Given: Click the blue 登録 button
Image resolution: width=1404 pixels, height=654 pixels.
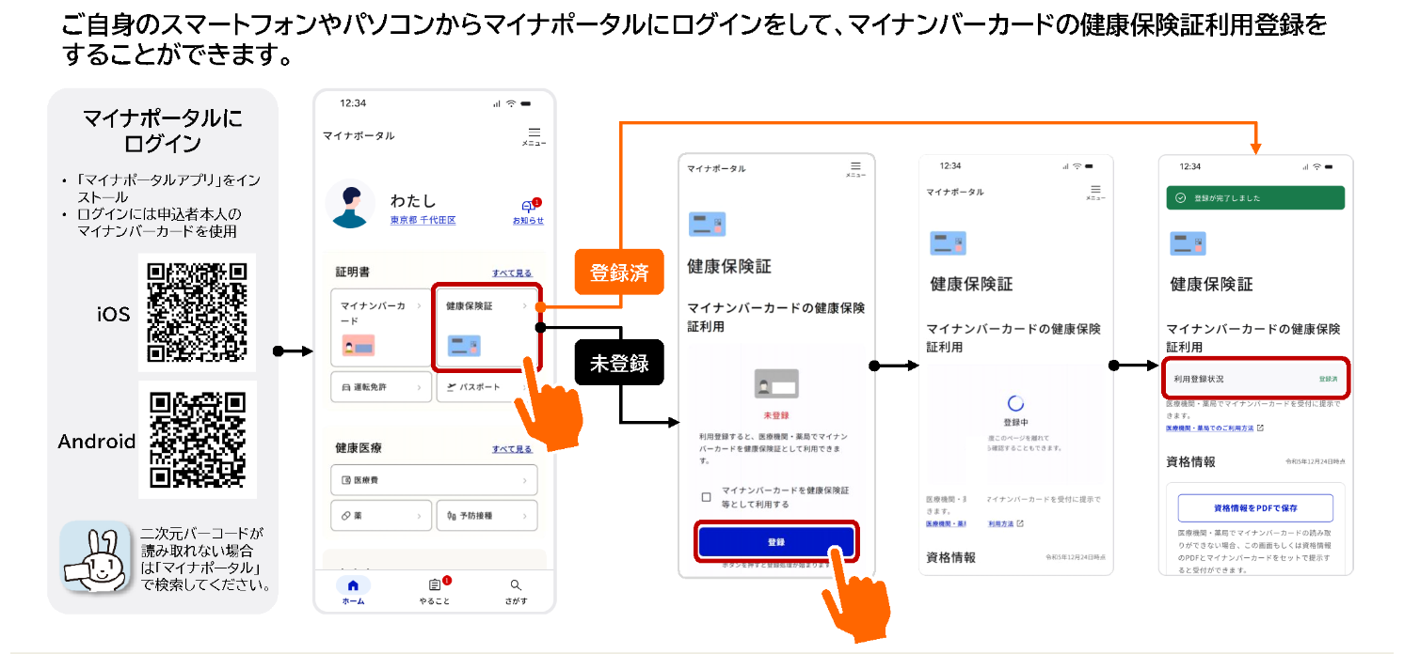Looking at the screenshot, I should (776, 542).
